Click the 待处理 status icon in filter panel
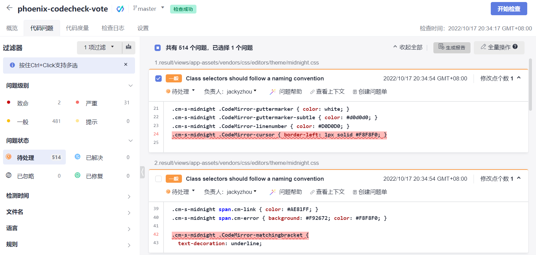Viewport: 536px width, 255px height. [x=9, y=157]
